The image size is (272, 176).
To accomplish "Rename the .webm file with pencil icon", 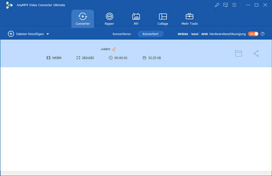I will click(x=114, y=49).
